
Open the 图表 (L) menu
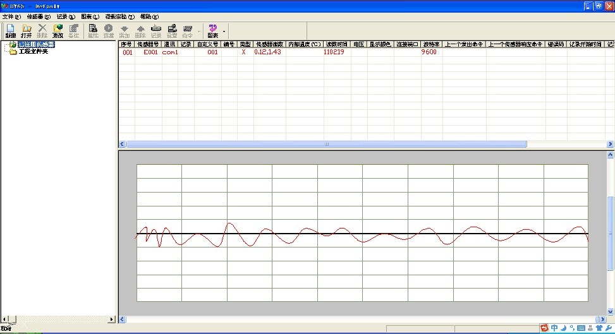point(90,16)
